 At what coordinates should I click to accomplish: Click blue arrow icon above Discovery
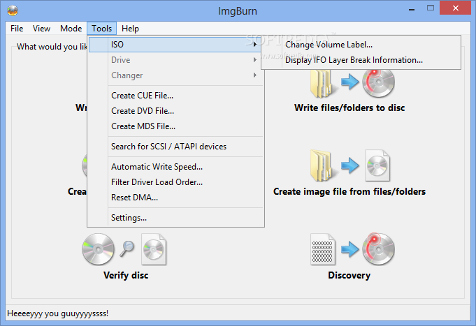pyautogui.click(x=349, y=249)
